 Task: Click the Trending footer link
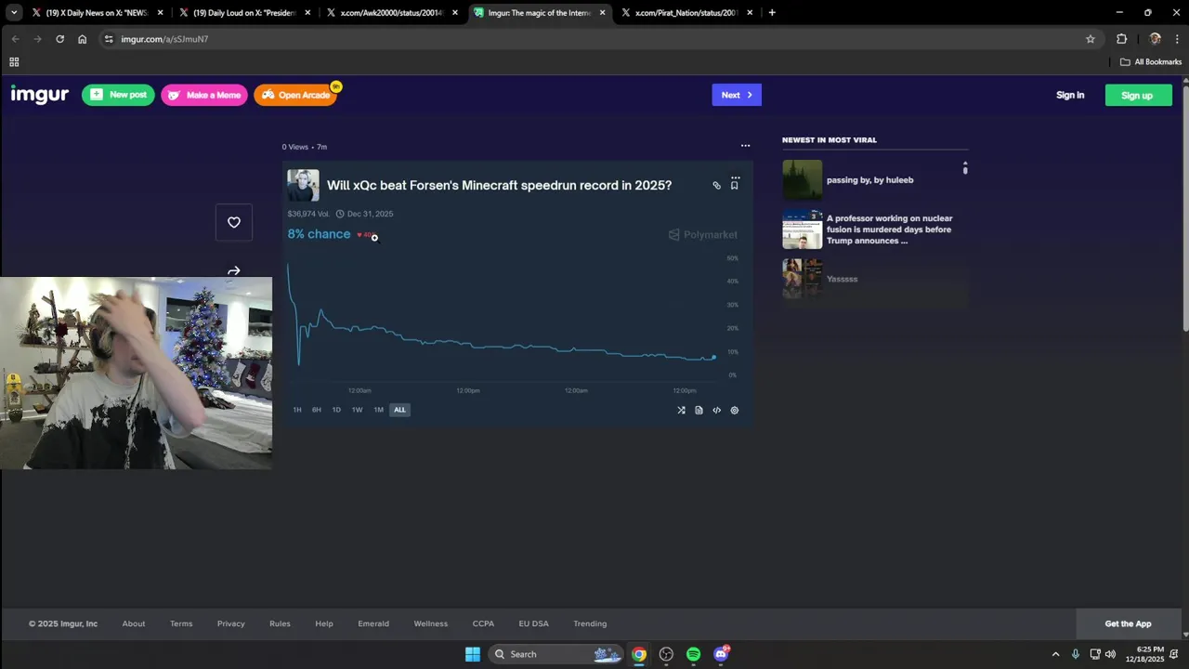pos(590,623)
